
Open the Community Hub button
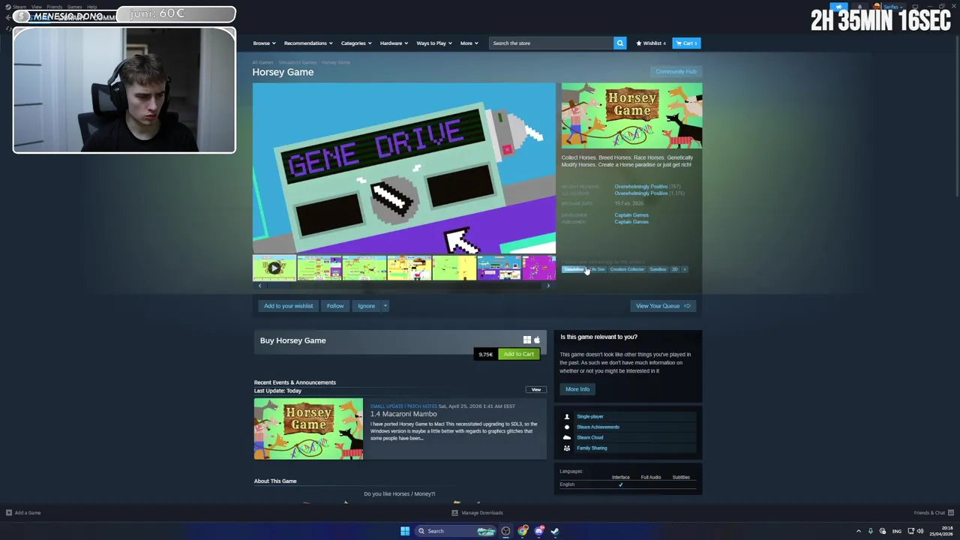676,72
